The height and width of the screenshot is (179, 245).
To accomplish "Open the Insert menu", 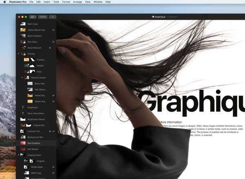I will (47, 2).
